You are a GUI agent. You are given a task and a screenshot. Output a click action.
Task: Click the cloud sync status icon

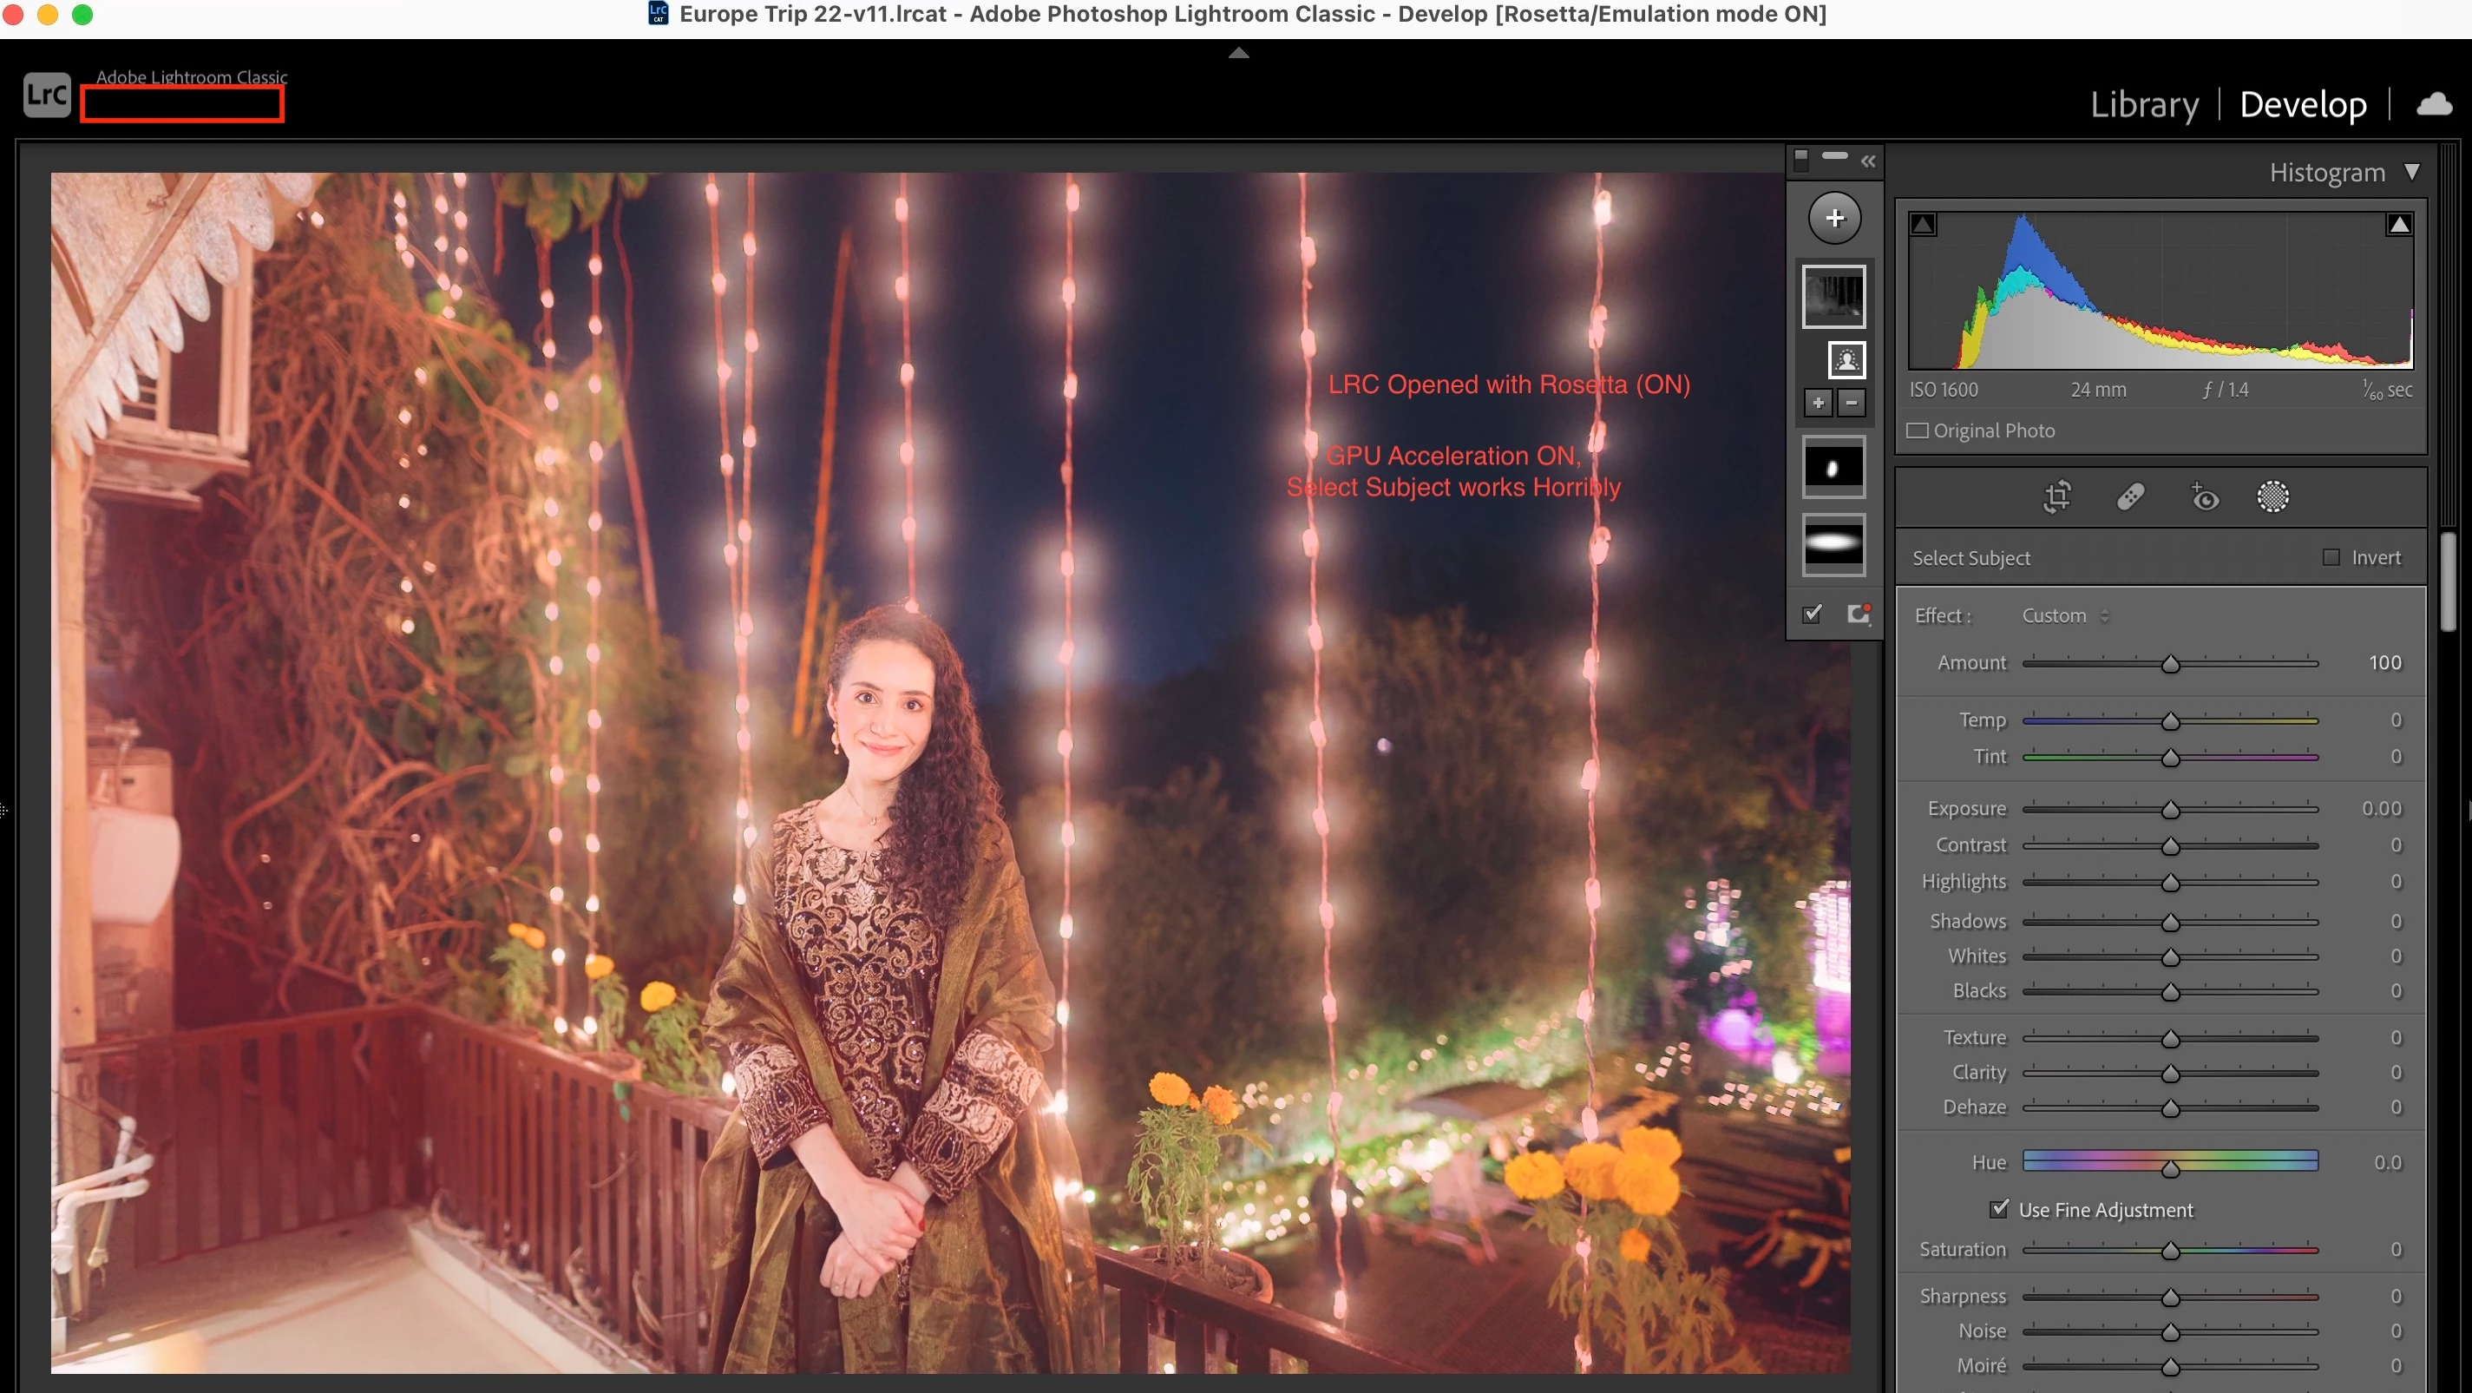pos(2434,103)
